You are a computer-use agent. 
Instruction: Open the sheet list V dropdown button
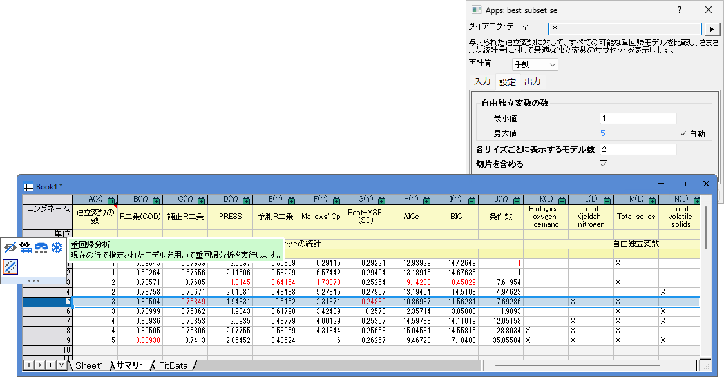61,365
